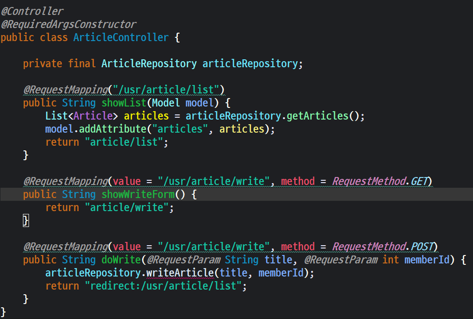Screen dimensions: 473x319
Task: Click the public class keywords
Action: tap(34, 37)
